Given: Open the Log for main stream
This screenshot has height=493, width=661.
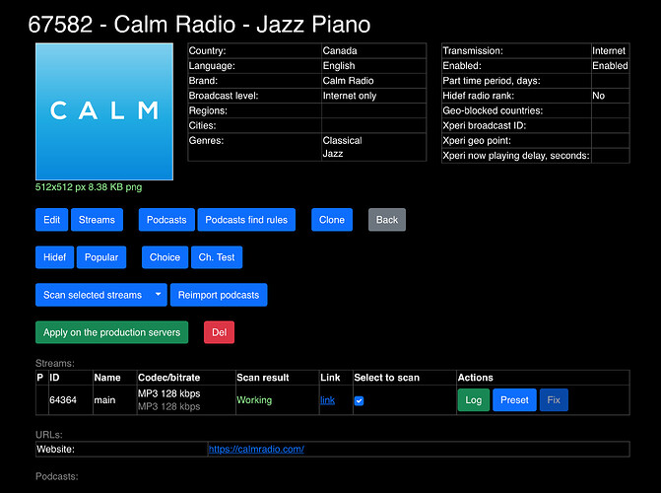Looking at the screenshot, I should point(474,399).
